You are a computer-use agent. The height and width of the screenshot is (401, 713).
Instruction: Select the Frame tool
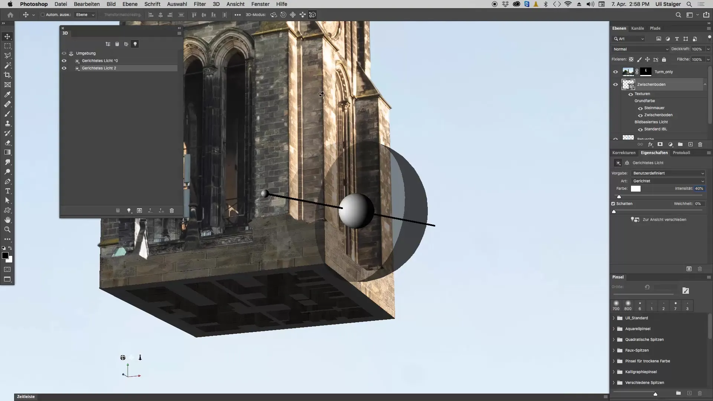[7, 85]
